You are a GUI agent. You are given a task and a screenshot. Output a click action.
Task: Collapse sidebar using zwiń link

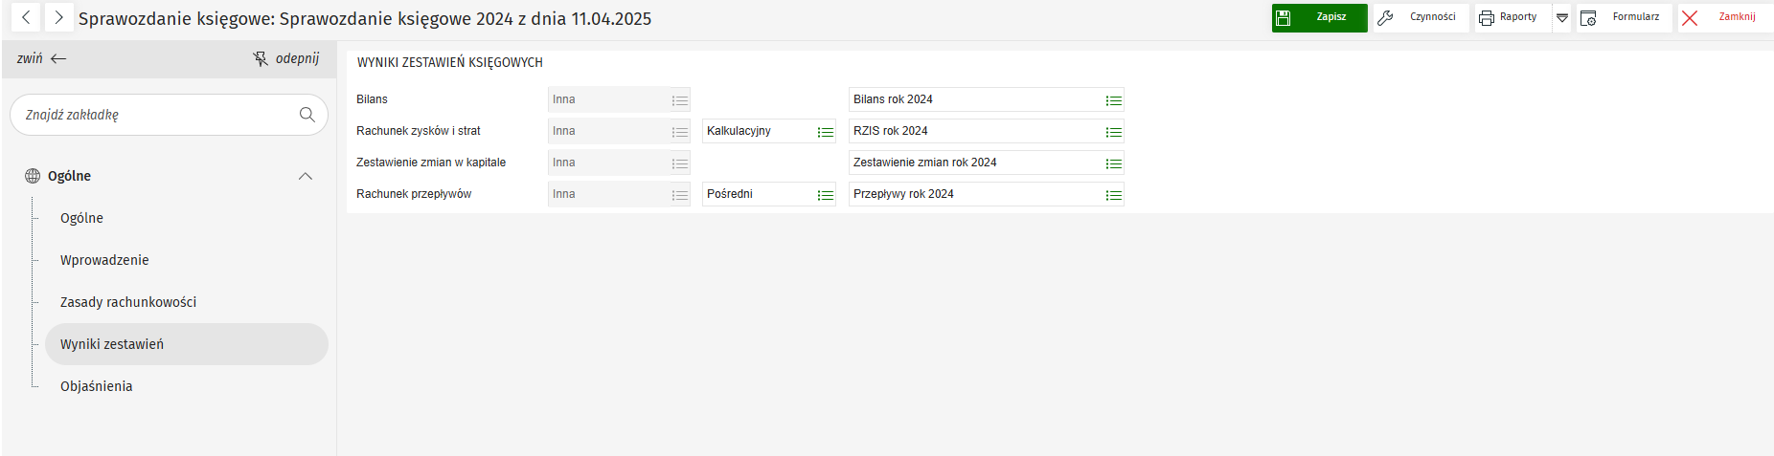[41, 58]
